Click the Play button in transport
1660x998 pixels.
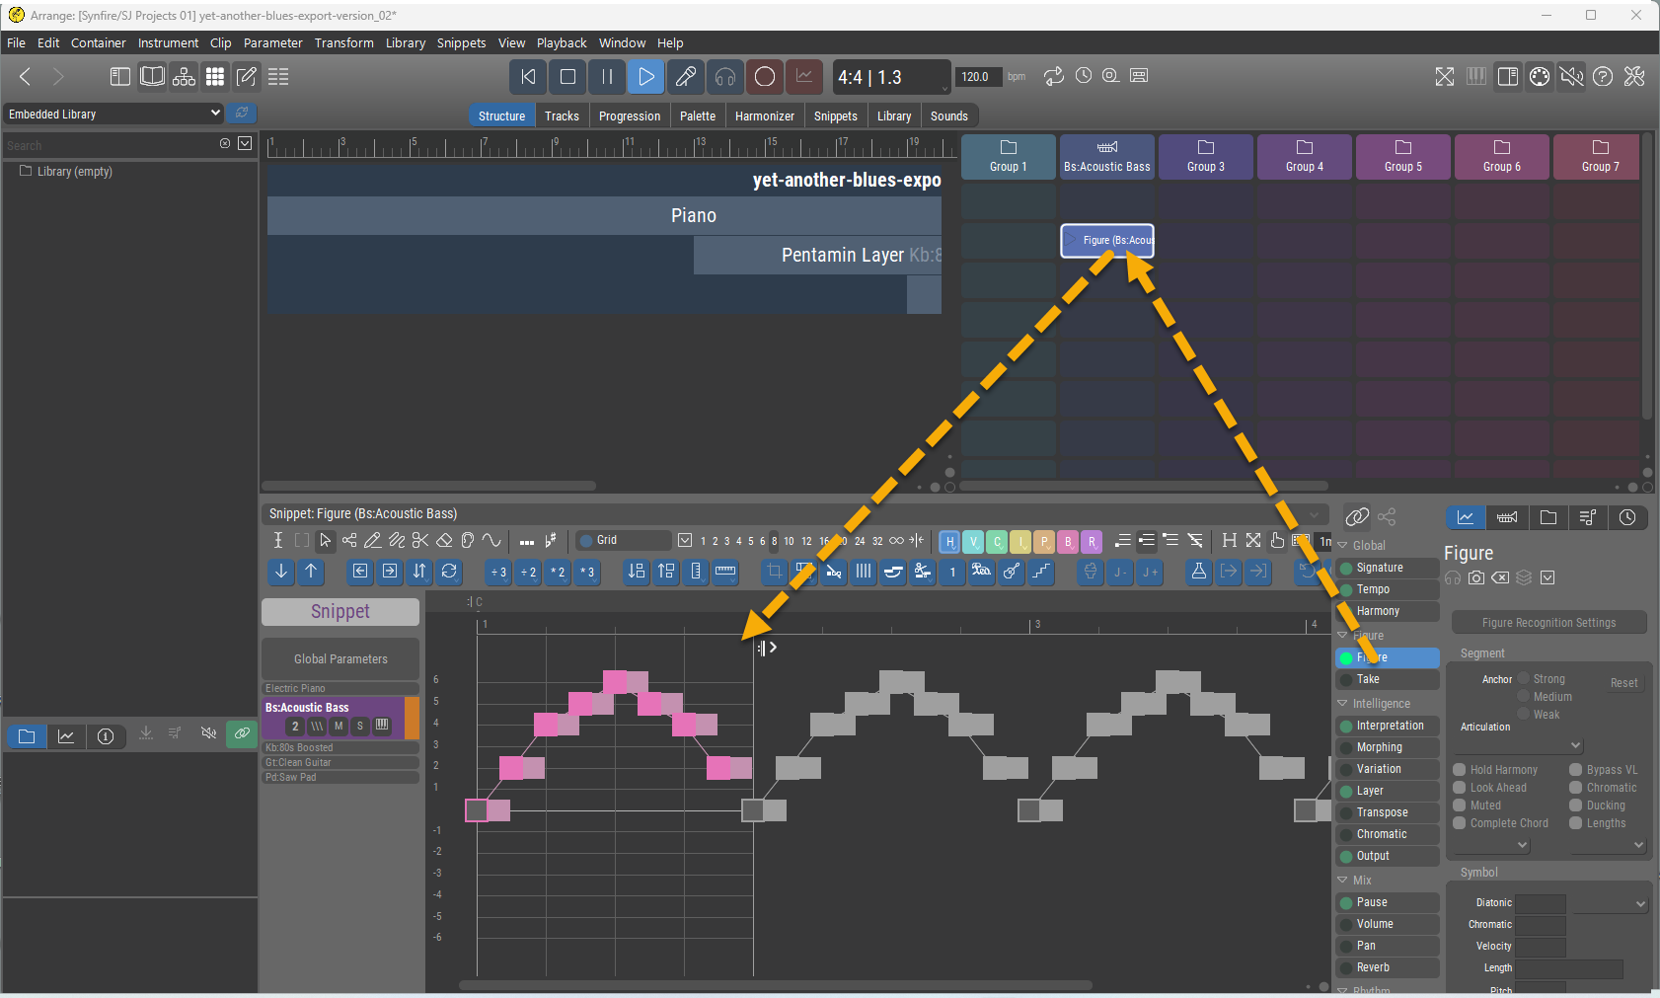[645, 77]
